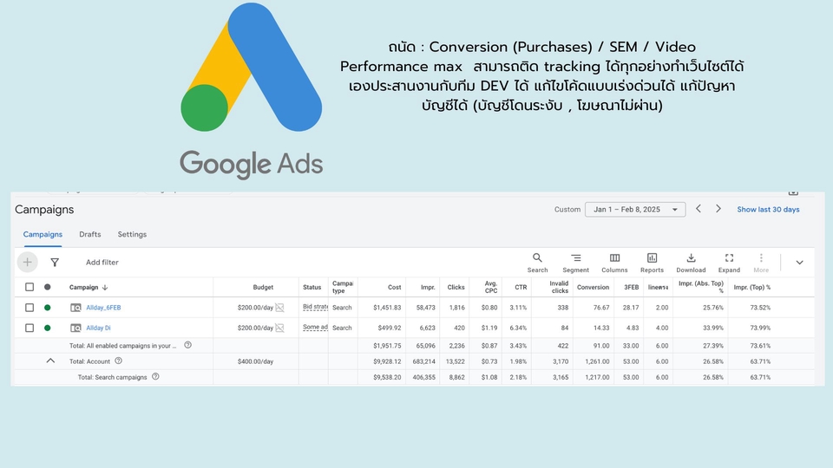Click the 58,473 impressions cell
This screenshot has height=468, width=833.
tap(425, 308)
